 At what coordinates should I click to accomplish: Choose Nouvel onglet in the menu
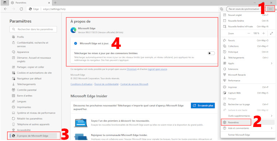247,15
